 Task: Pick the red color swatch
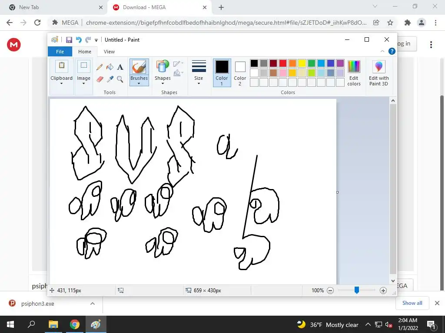pyautogui.click(x=283, y=63)
